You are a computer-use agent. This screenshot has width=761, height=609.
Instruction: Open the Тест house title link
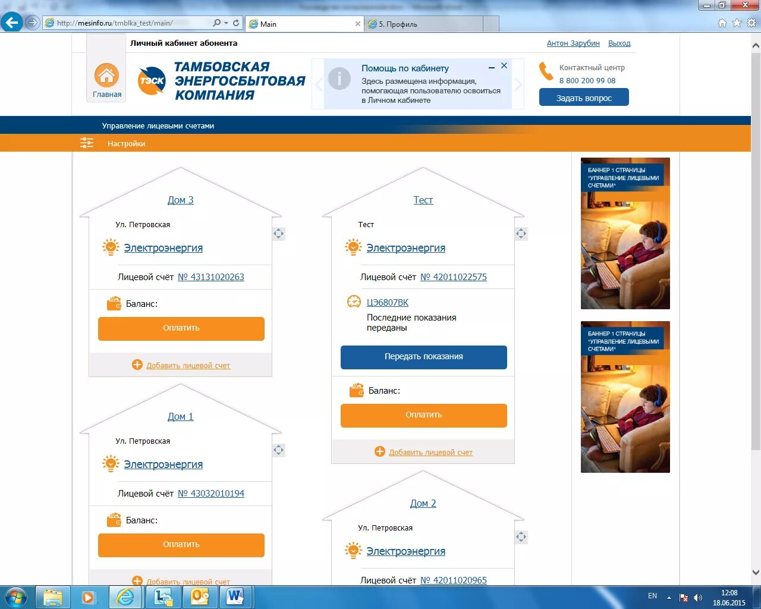423,200
